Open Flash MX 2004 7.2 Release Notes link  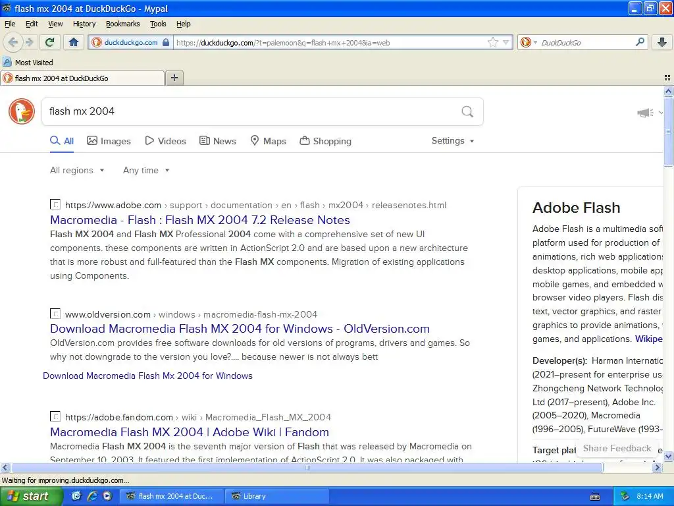point(200,220)
